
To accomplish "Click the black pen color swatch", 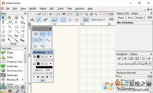I will [44, 67].
